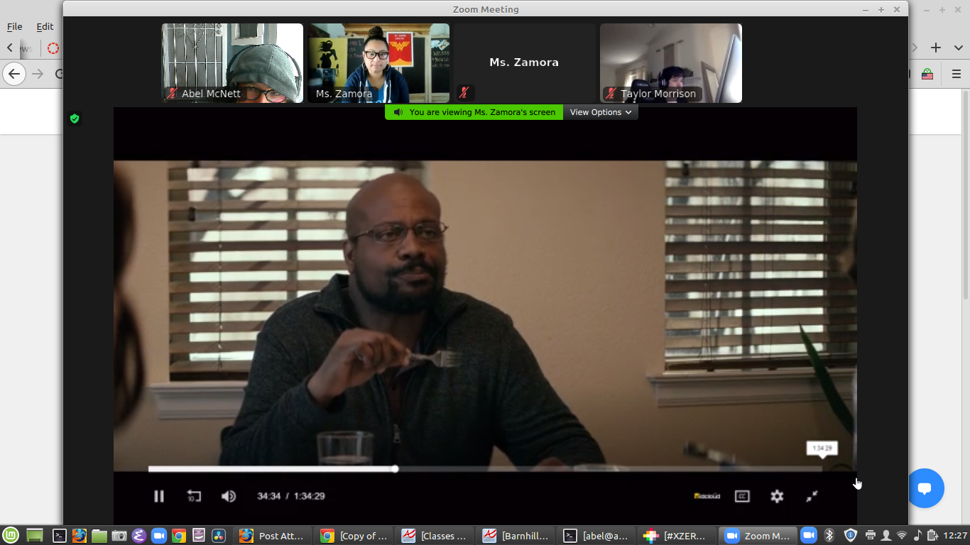Select Abel McNett's video thumbnail

click(232, 63)
